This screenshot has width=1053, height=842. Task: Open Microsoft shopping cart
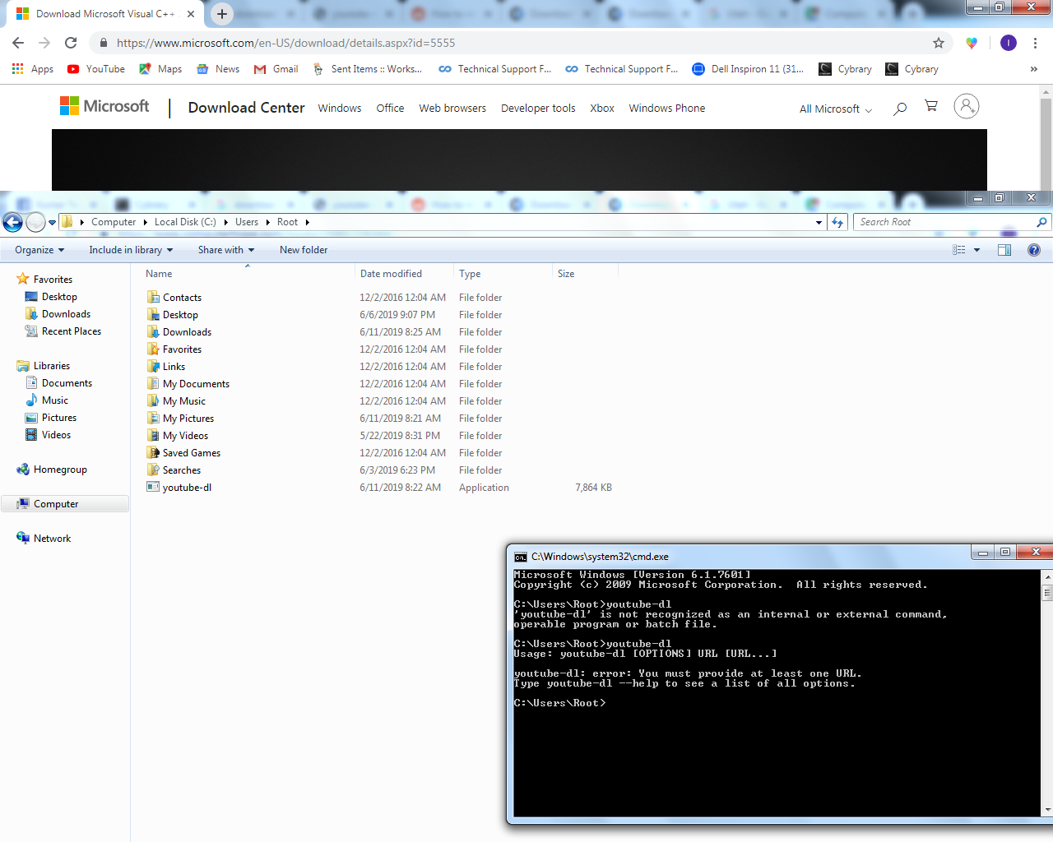931,106
